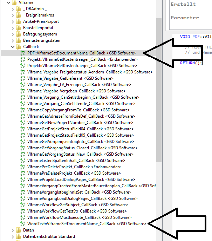Image resolution: width=212 pixels, height=241 pixels.
Task: Click icon of VIframeGetProjektStatusField04_CallBack
Action: (23, 129)
